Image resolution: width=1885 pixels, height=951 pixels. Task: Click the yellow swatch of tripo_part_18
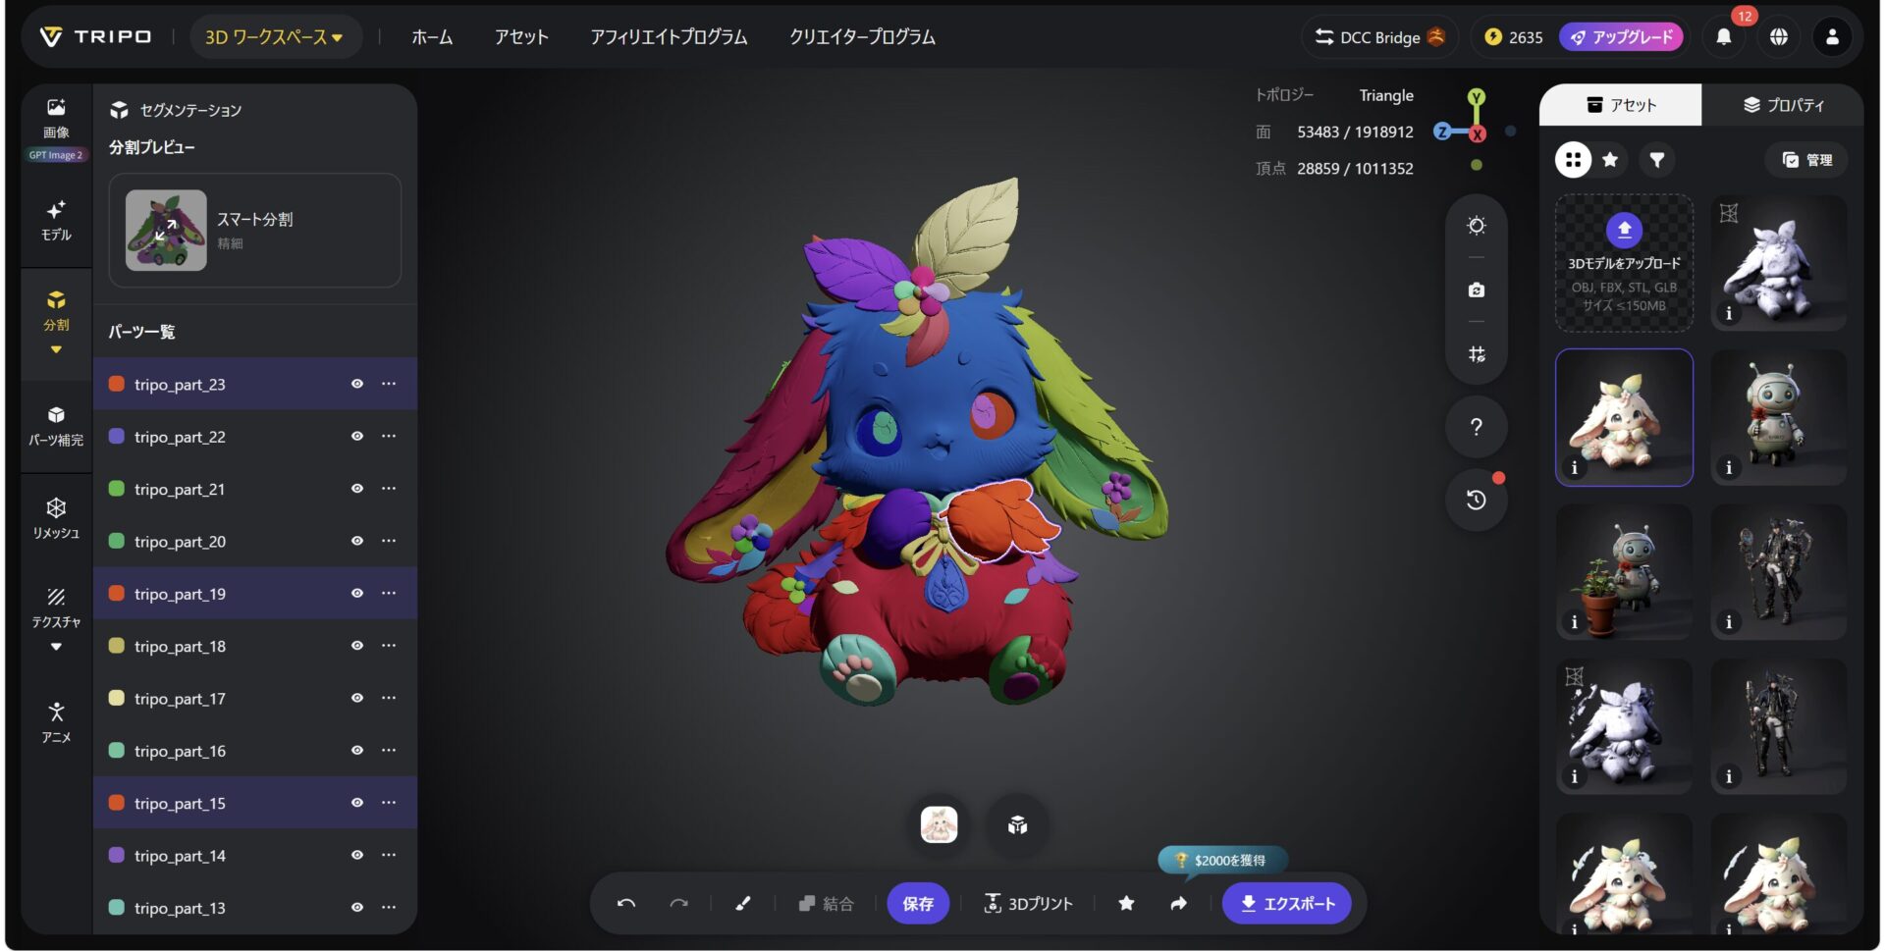click(116, 646)
